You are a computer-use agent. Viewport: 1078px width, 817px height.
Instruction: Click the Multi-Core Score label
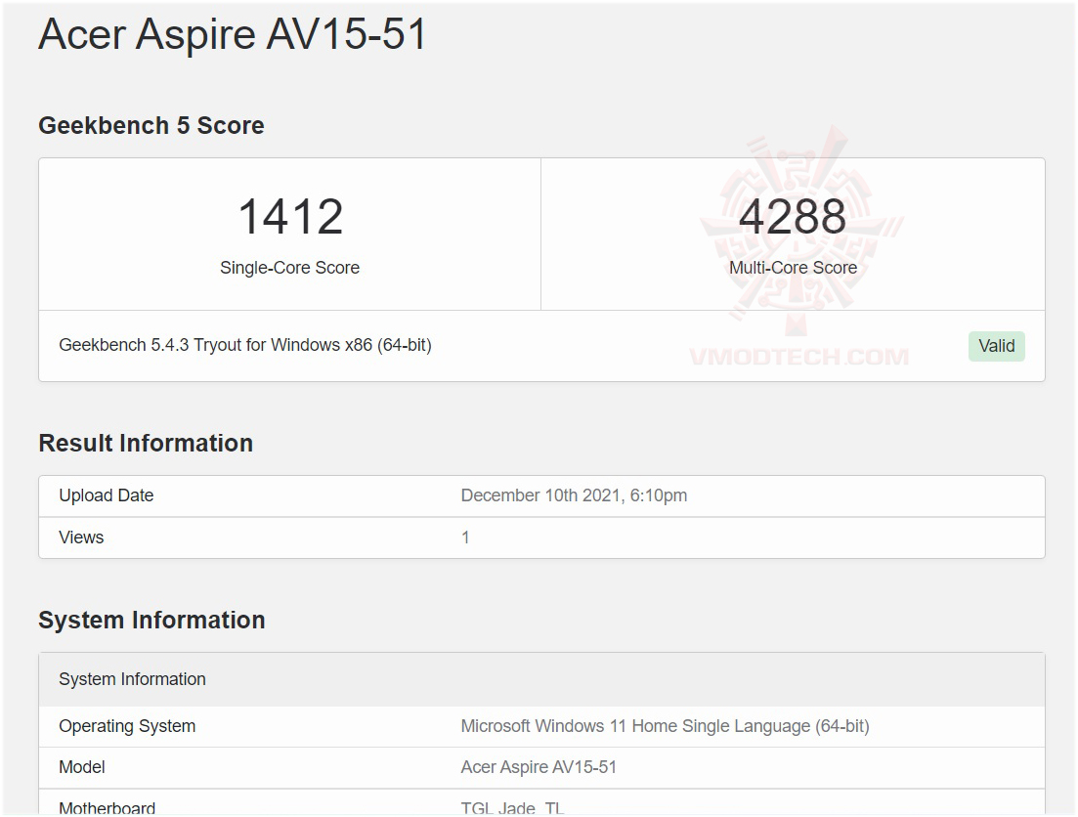coord(793,268)
